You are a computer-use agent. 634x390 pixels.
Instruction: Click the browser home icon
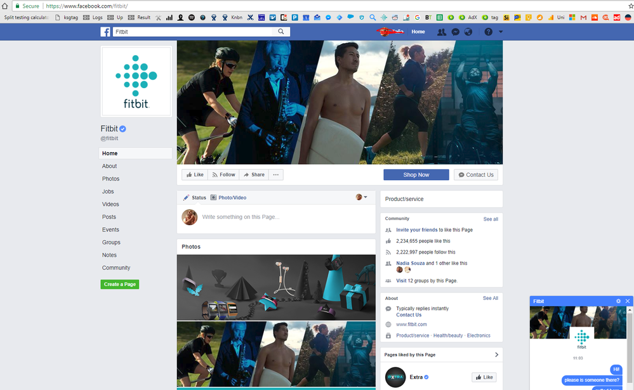(5, 6)
